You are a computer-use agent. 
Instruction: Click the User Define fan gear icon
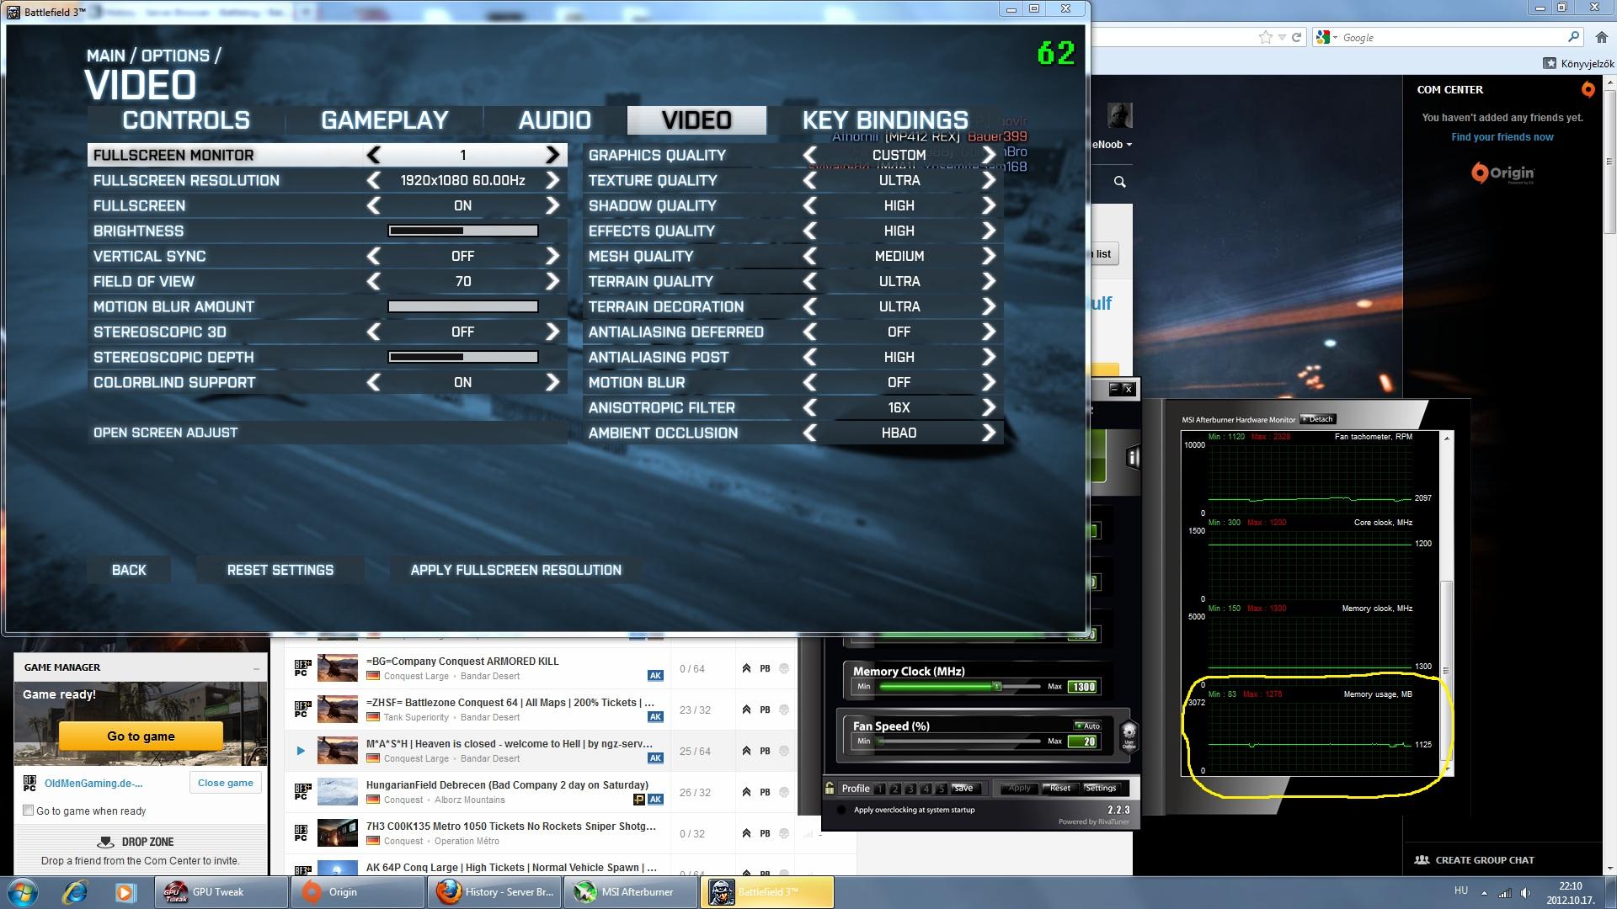[1129, 735]
